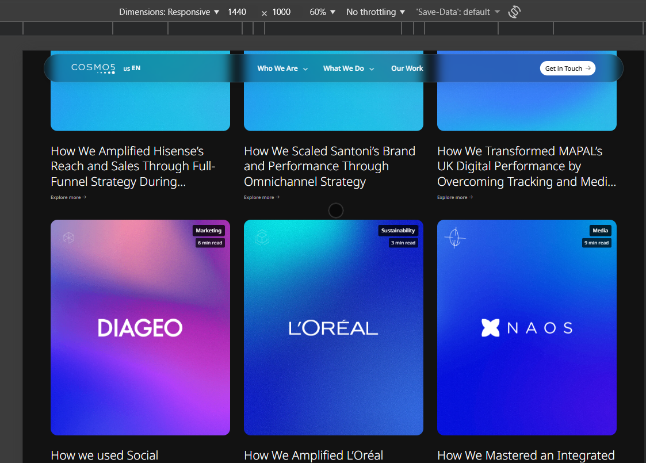
Task: Click the viewport height field showing 1000
Action: click(281, 12)
